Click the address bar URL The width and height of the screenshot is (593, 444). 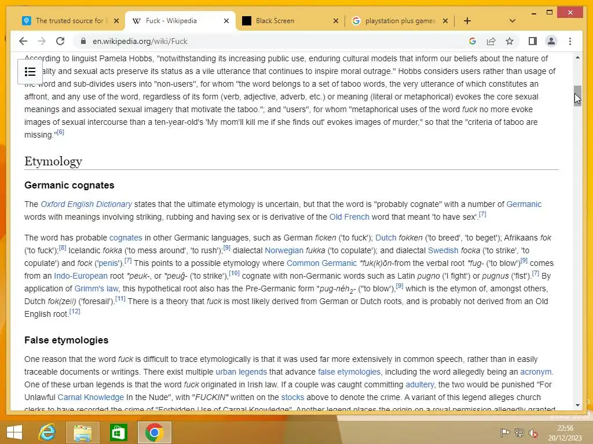click(140, 41)
